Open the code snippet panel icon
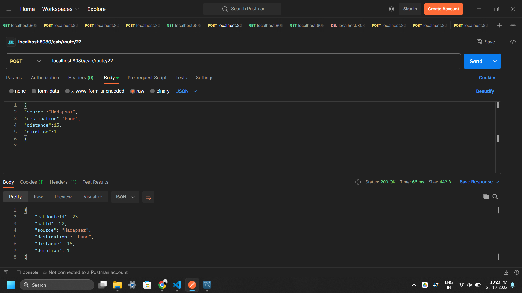 click(x=513, y=42)
